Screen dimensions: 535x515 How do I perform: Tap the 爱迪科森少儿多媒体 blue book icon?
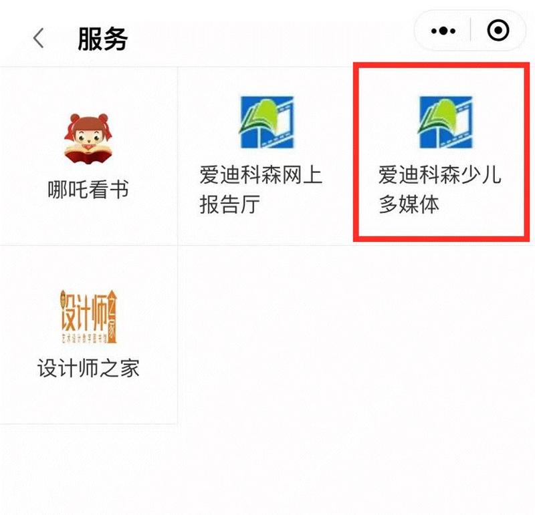pyautogui.click(x=445, y=122)
